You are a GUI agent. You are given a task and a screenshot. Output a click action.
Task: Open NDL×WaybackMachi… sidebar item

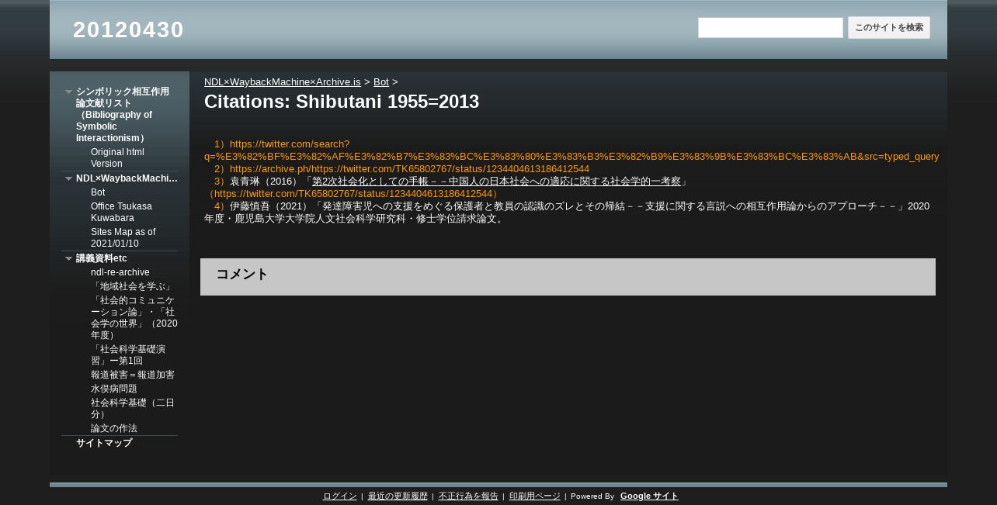[x=127, y=178]
